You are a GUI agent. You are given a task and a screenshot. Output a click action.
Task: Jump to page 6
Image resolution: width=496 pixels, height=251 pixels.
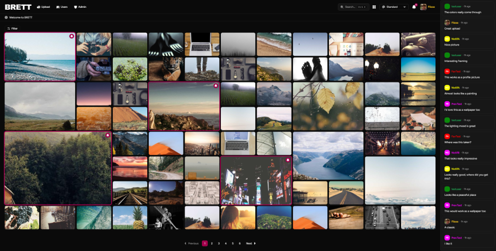tap(239, 243)
